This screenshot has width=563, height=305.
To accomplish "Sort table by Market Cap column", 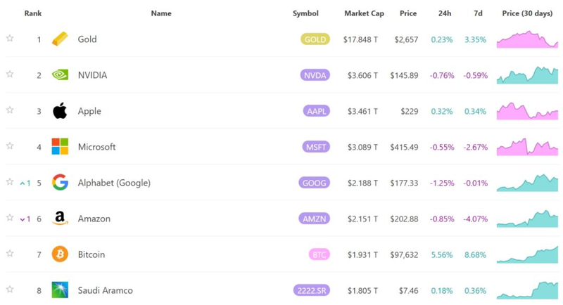I will point(363,13).
